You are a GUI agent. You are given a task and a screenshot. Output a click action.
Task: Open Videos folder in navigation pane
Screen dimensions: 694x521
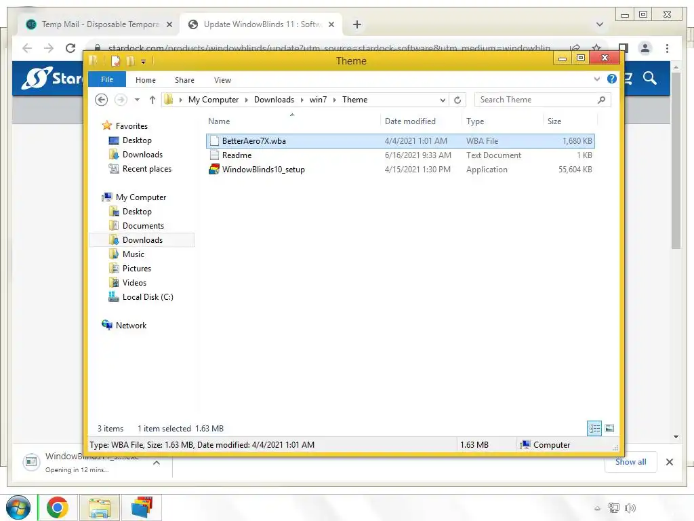tap(134, 283)
